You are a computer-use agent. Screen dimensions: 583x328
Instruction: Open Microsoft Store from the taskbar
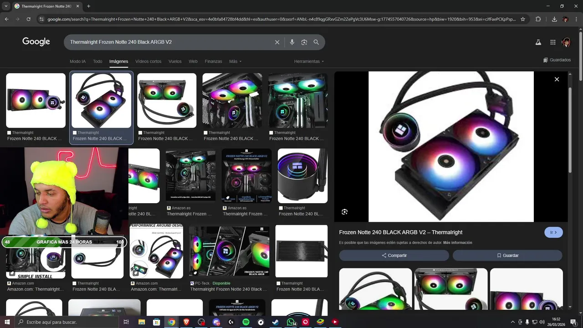pyautogui.click(x=156, y=322)
